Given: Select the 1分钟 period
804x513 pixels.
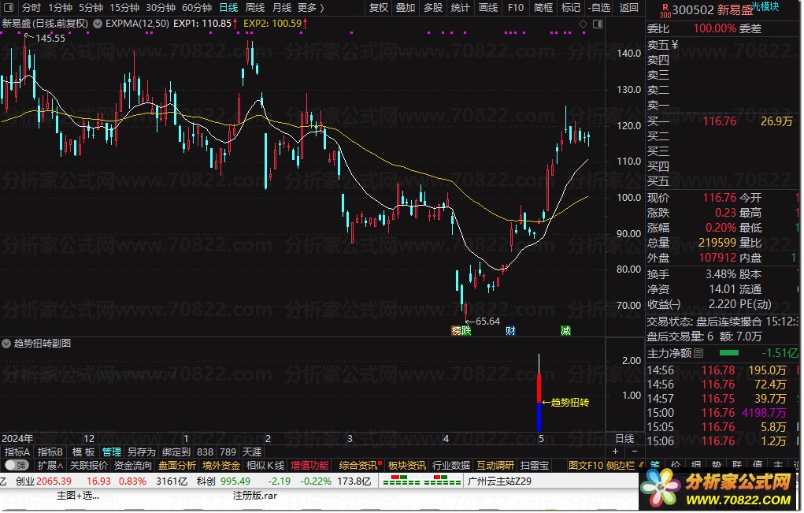Looking at the screenshot, I should tap(60, 8).
